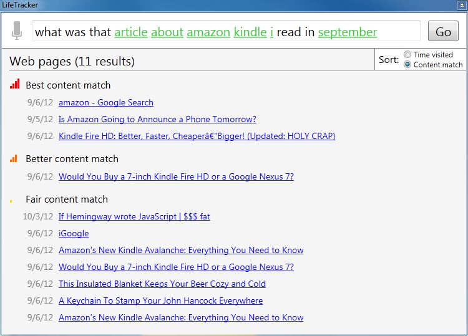Open A Keychain To Stamp Your John Hancock link
Screen dimensions: 468x336
click(160, 300)
